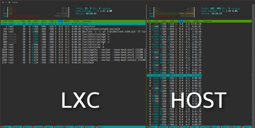Sort by TIME+ column in LXC pane

76,21
